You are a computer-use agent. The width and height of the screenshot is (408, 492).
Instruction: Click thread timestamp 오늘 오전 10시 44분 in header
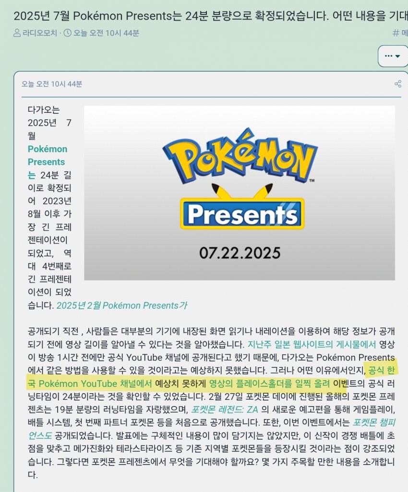point(106,33)
